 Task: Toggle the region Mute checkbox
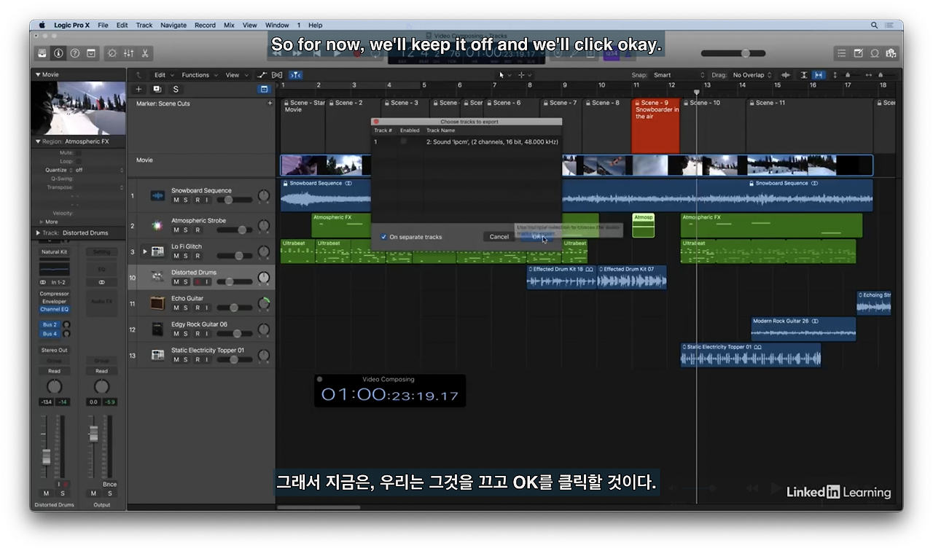point(79,153)
